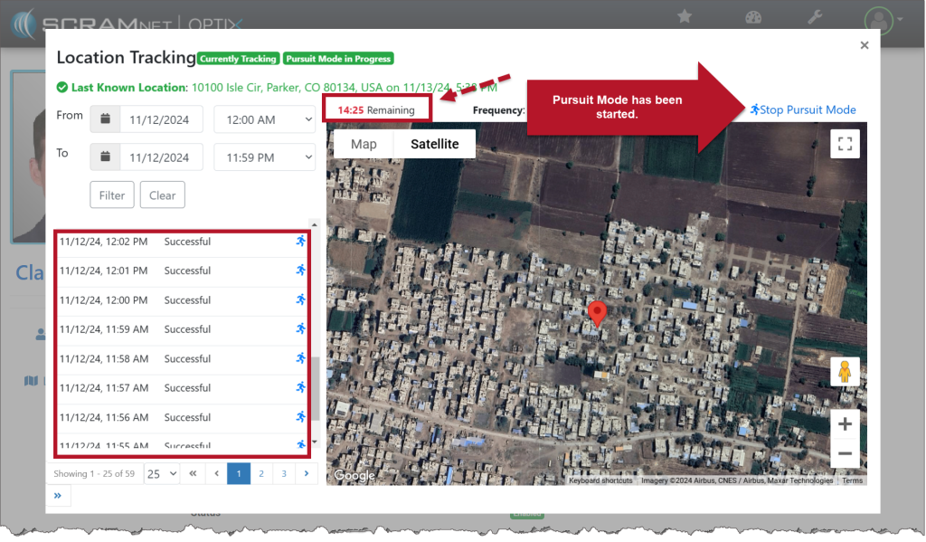Click the Stop Pursuit Mode link
The image size is (926, 542).
click(803, 110)
